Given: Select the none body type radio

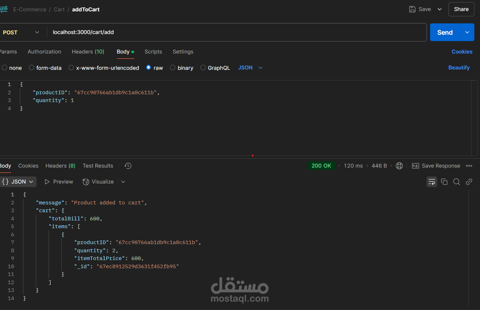Looking at the screenshot, I should [4, 68].
